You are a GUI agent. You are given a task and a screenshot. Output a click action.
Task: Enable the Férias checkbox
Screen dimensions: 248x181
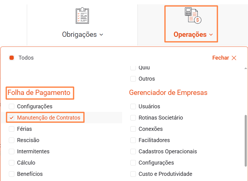[x=12, y=129]
